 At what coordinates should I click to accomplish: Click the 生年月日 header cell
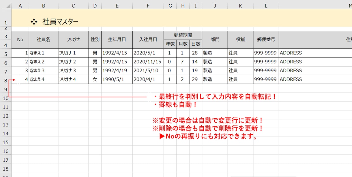coord(117,40)
